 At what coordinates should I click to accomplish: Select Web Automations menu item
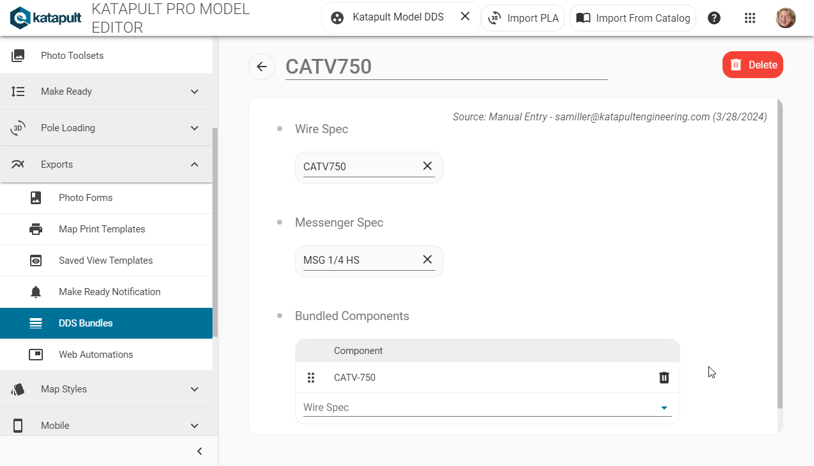pos(96,355)
